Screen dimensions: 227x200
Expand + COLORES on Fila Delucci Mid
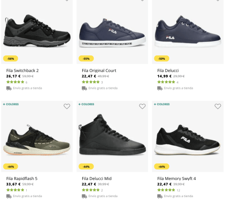click(x=86, y=104)
